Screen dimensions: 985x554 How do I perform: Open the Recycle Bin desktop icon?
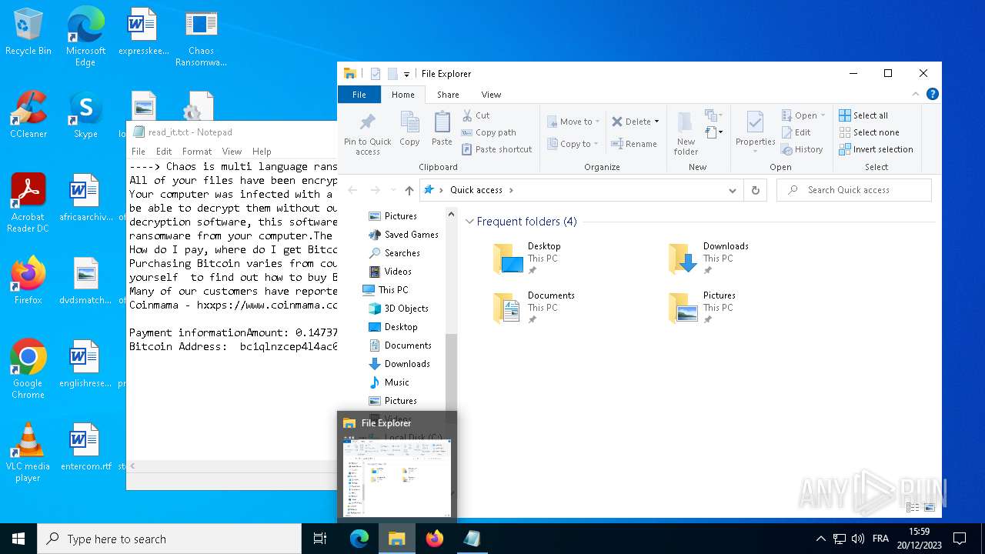[x=28, y=32]
